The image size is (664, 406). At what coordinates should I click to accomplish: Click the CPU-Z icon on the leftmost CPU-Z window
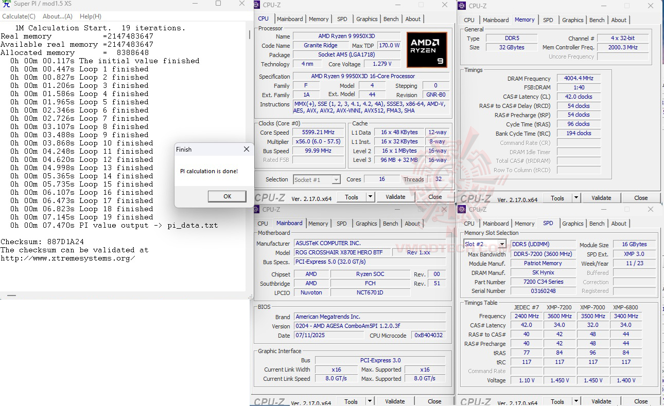coord(256,5)
